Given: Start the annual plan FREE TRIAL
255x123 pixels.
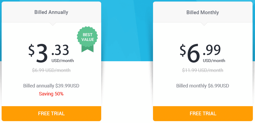Looking at the screenshot, I should pos(51,113).
